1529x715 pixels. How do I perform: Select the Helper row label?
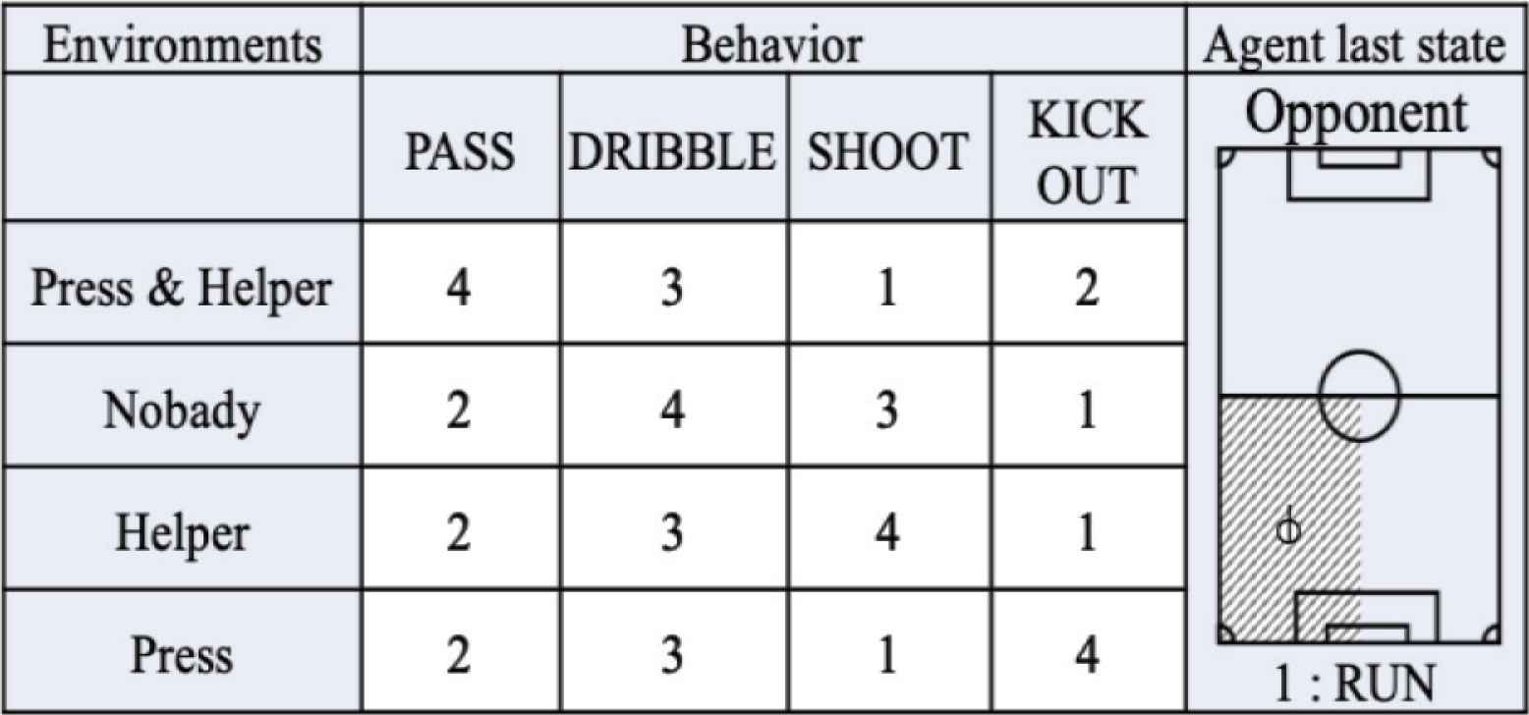[x=182, y=533]
